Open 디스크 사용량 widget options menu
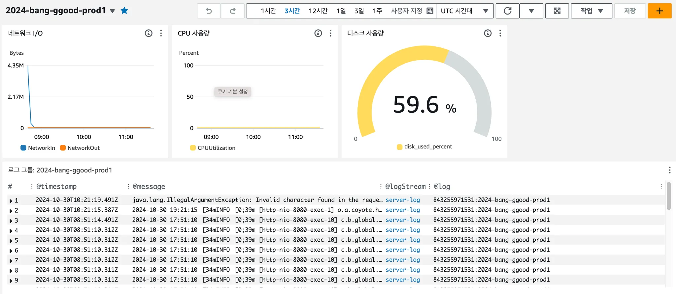The height and width of the screenshot is (294, 676). pos(500,33)
